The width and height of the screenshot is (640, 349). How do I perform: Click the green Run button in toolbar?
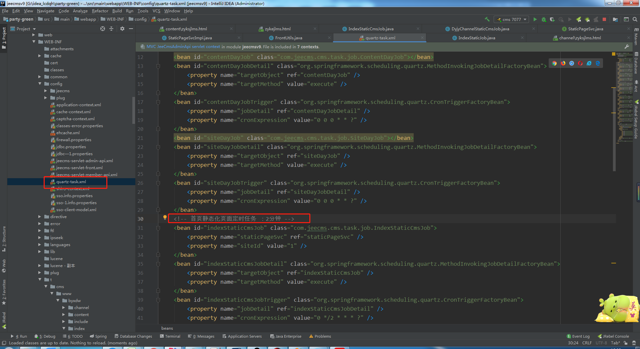(x=535, y=19)
